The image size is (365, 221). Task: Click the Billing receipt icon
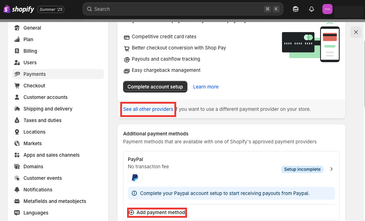click(x=17, y=51)
